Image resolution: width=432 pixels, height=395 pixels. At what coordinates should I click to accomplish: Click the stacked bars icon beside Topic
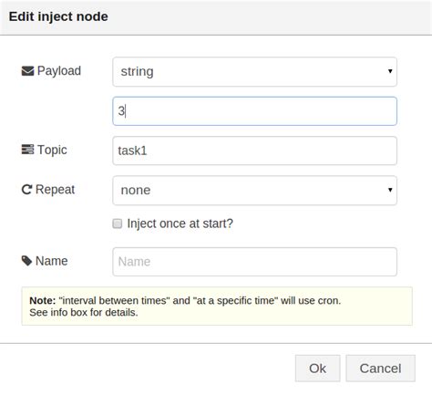(x=27, y=150)
